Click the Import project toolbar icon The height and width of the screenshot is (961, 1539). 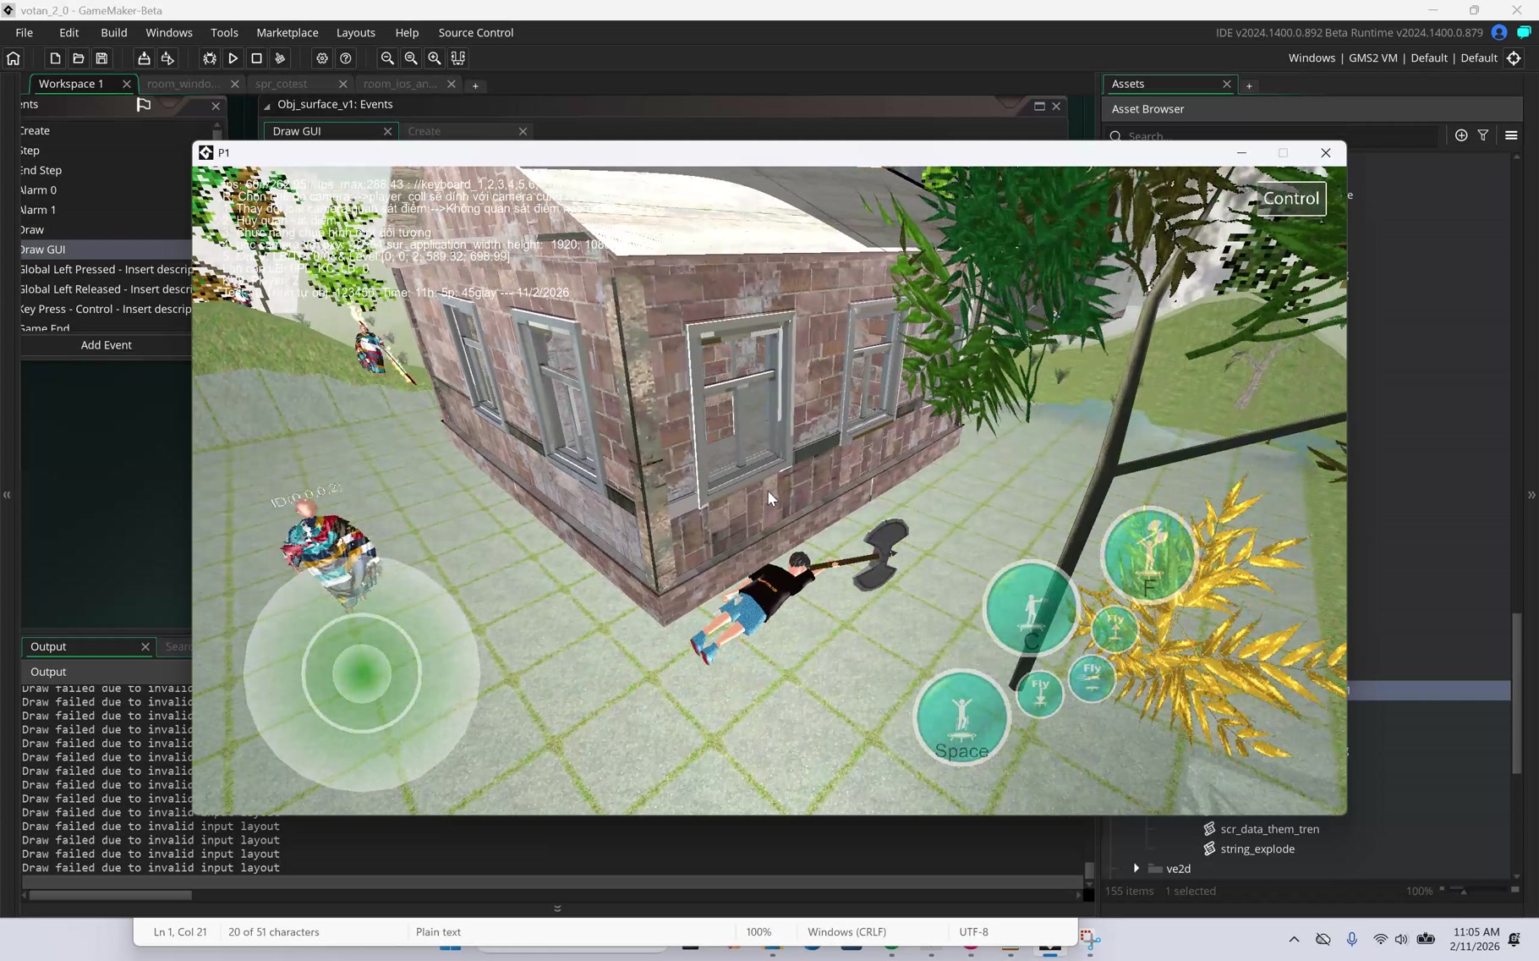pos(144,58)
